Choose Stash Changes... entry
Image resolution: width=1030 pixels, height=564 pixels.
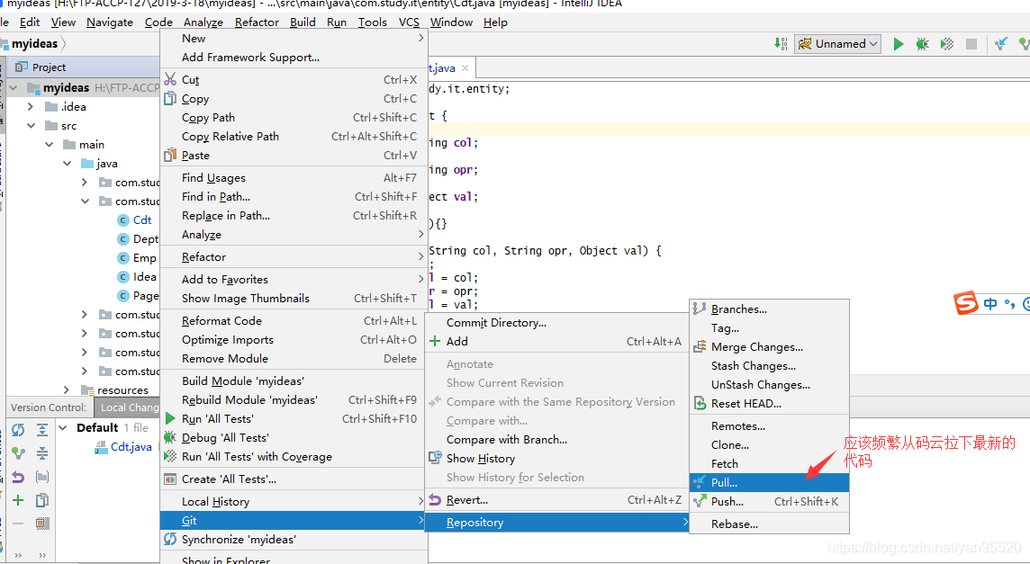coord(769,366)
